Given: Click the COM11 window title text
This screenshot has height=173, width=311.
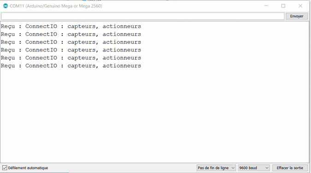Looking at the screenshot, I should pos(56,6).
